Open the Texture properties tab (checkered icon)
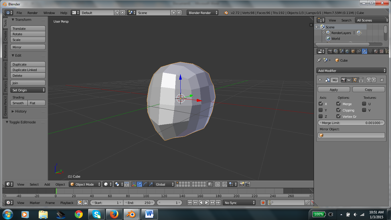 coord(382,51)
